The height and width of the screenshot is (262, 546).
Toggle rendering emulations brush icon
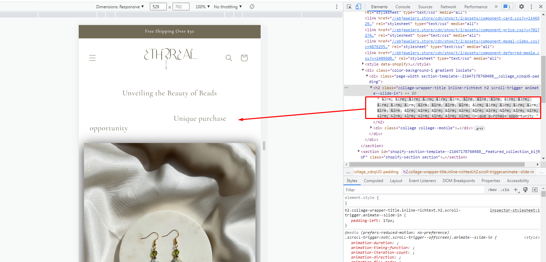525,190
